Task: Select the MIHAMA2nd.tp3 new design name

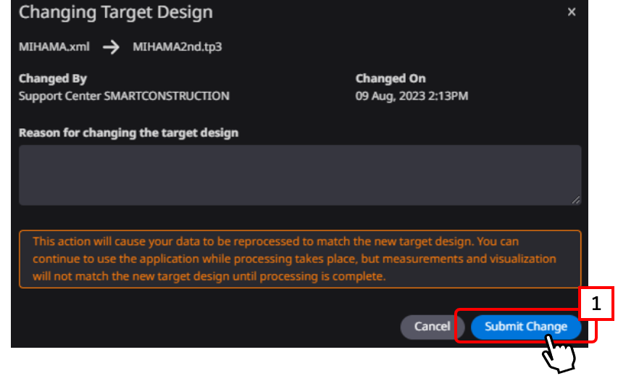Action: (x=178, y=47)
